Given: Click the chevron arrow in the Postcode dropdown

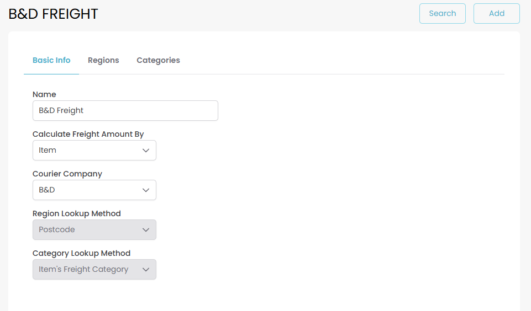Looking at the screenshot, I should (x=146, y=229).
